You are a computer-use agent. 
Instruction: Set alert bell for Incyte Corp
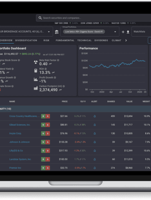pos(95,133)
